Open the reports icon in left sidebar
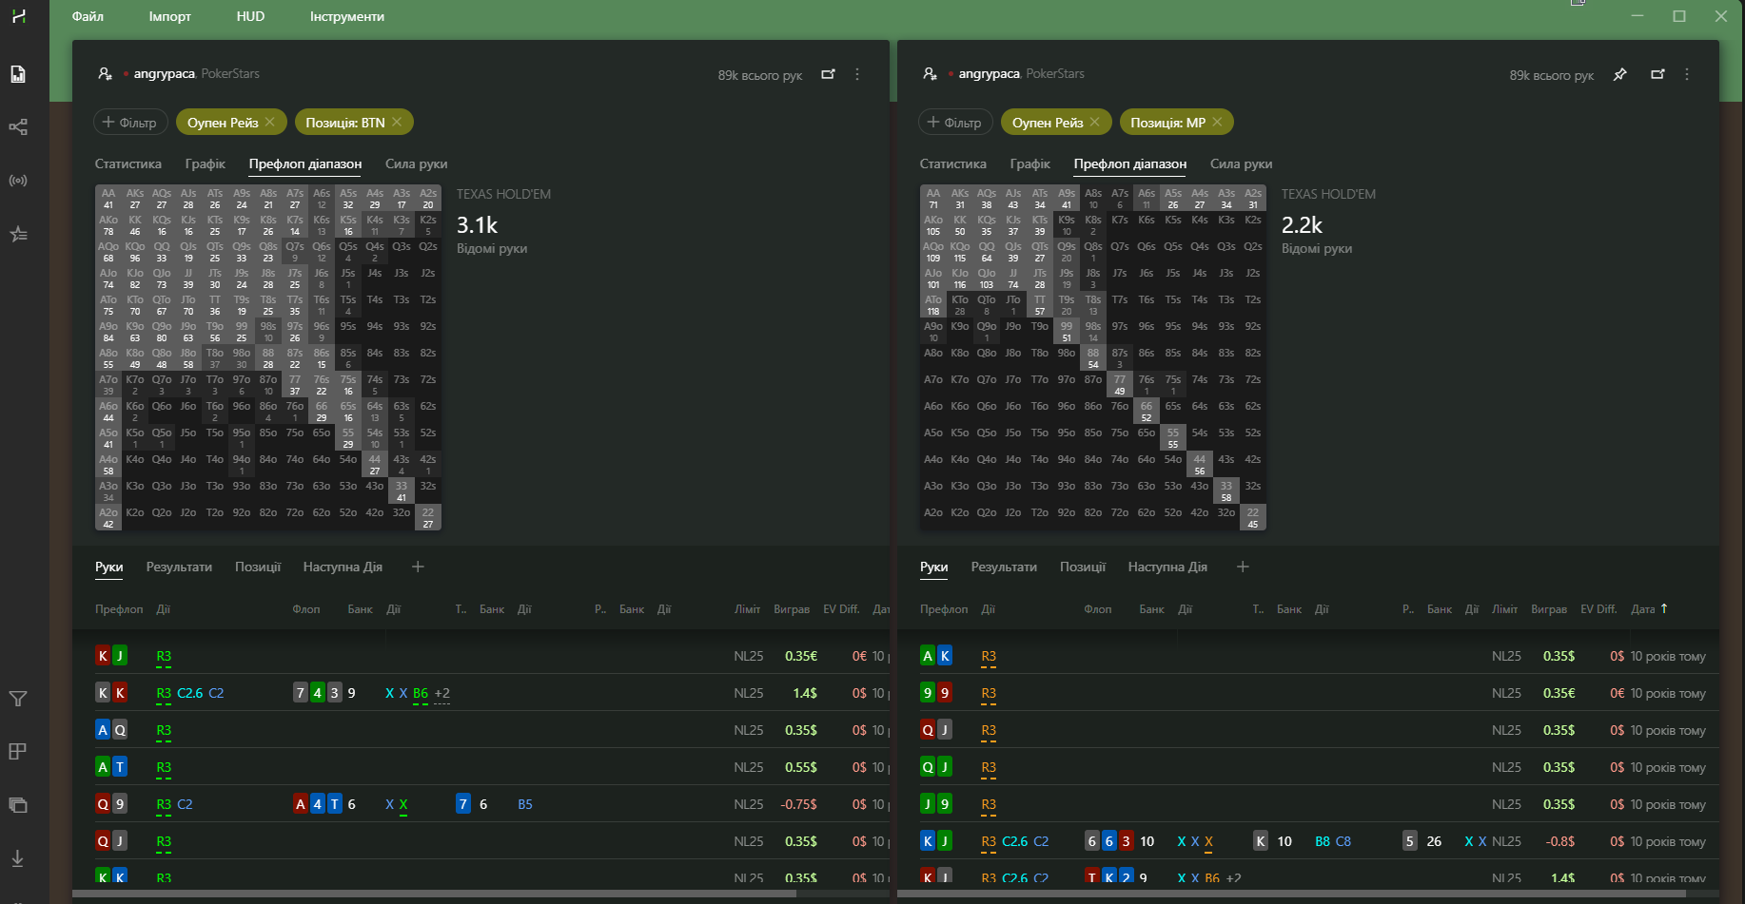This screenshot has width=1745, height=904. pyautogui.click(x=18, y=74)
